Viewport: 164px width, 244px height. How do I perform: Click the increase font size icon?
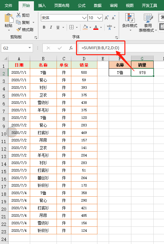107,18
